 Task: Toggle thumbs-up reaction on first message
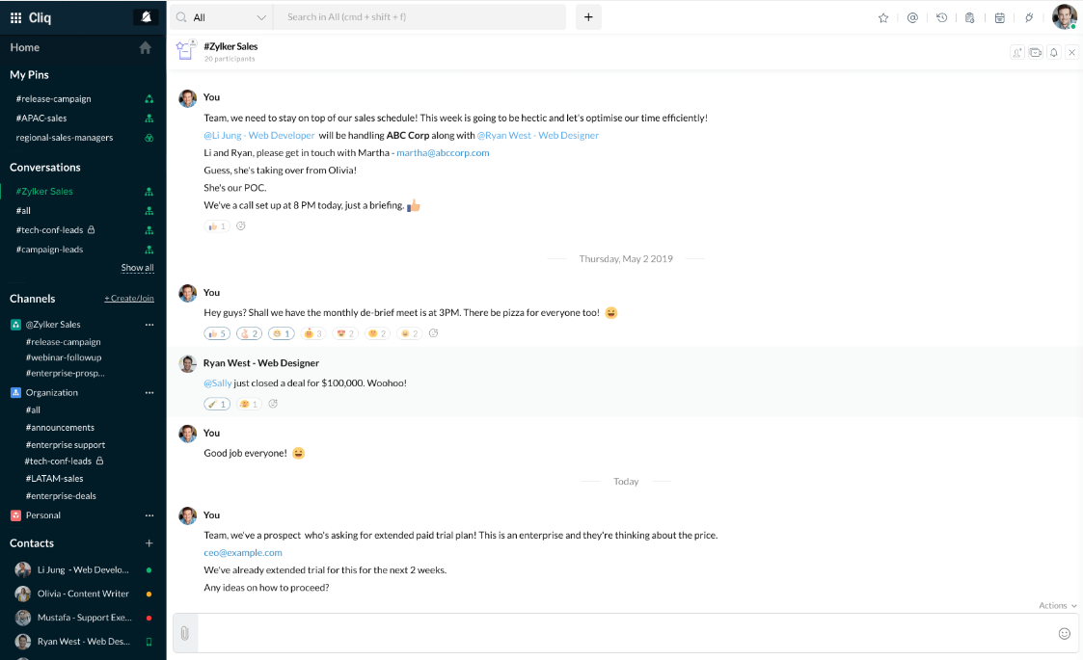coord(217,226)
